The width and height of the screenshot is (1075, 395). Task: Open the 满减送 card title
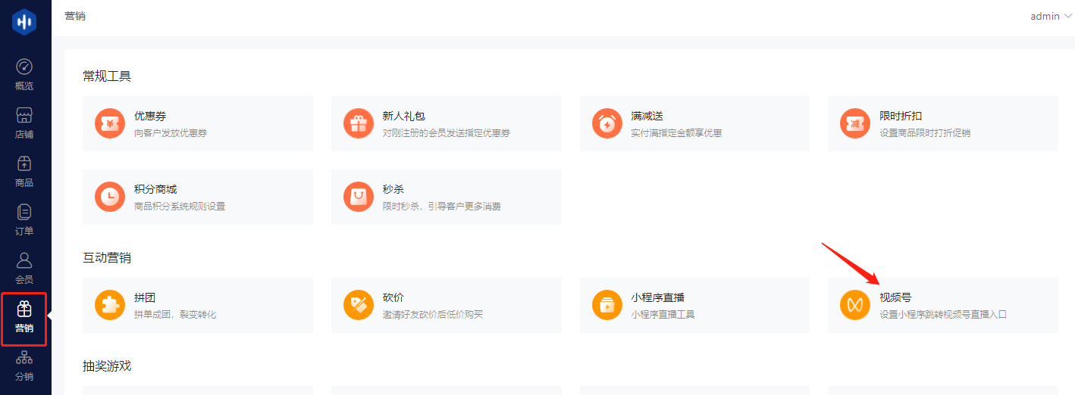point(647,117)
